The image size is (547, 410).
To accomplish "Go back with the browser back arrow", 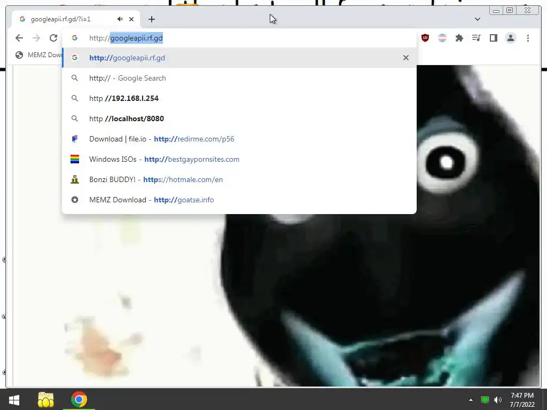I will tap(19, 38).
